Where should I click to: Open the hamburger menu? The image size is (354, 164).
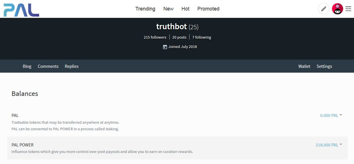tap(348, 9)
